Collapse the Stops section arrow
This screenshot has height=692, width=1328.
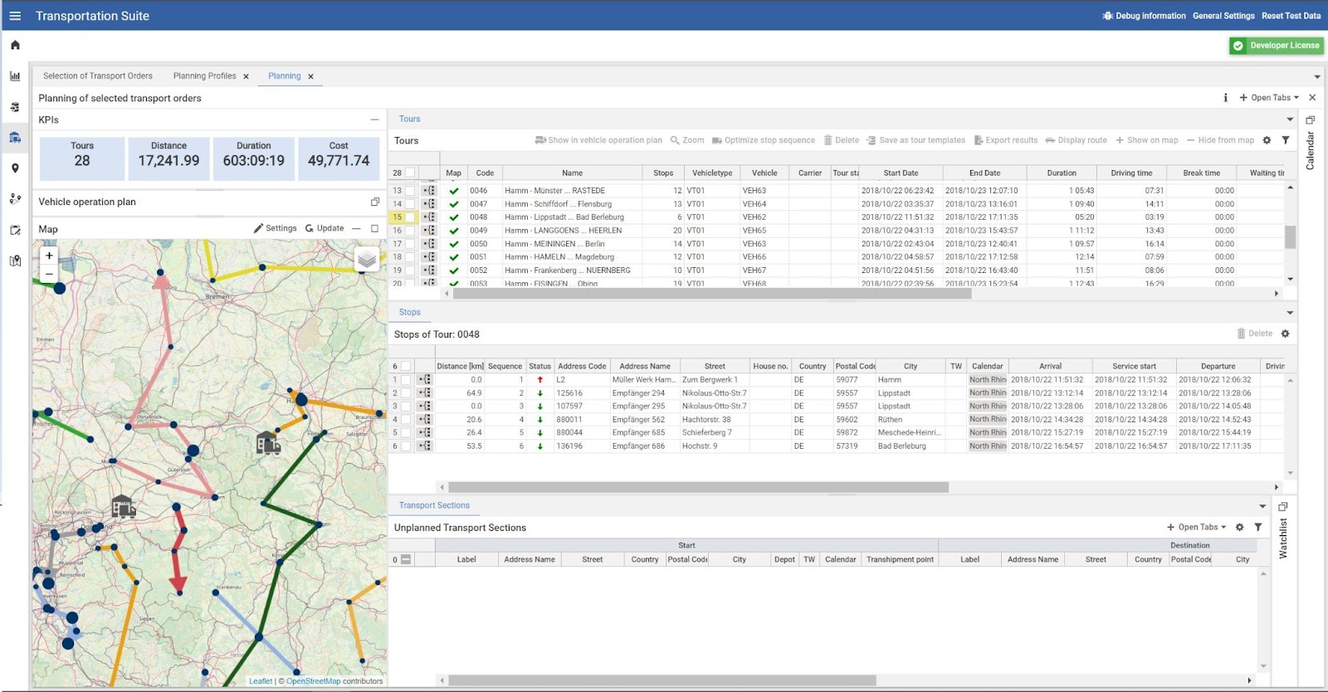tap(1290, 313)
